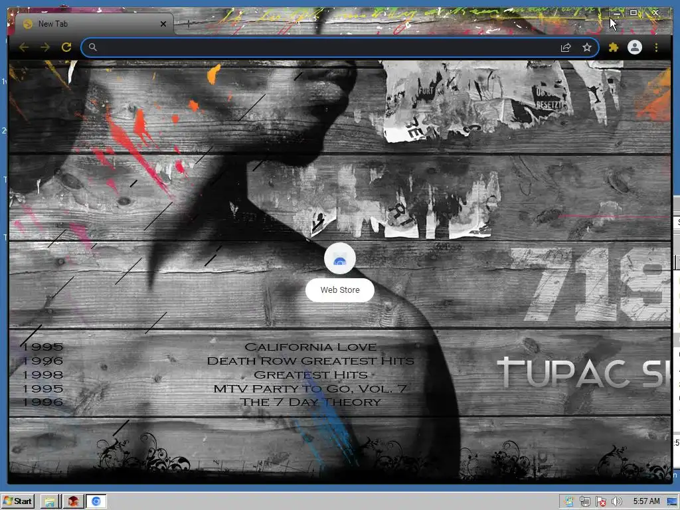The image size is (680, 510).
Task: Open the second pinned taskbar application
Action: 73,501
